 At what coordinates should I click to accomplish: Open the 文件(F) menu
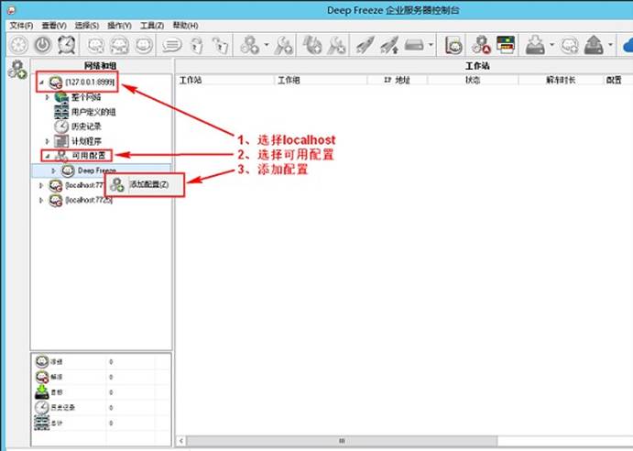tap(21, 26)
